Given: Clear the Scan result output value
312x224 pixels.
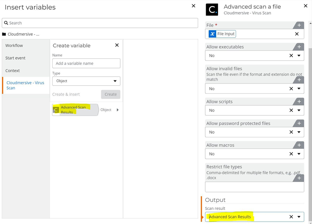Looking at the screenshot, I should coord(291,217).
